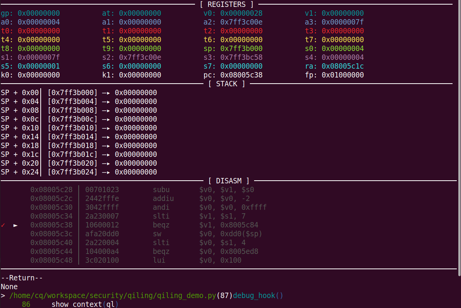The height and width of the screenshot is (308, 461).
Task: Click the show_context(ql) source line
Action: coord(84,305)
